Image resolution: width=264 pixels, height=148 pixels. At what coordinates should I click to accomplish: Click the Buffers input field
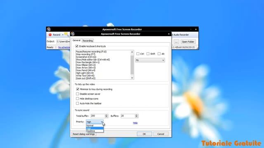point(128,116)
